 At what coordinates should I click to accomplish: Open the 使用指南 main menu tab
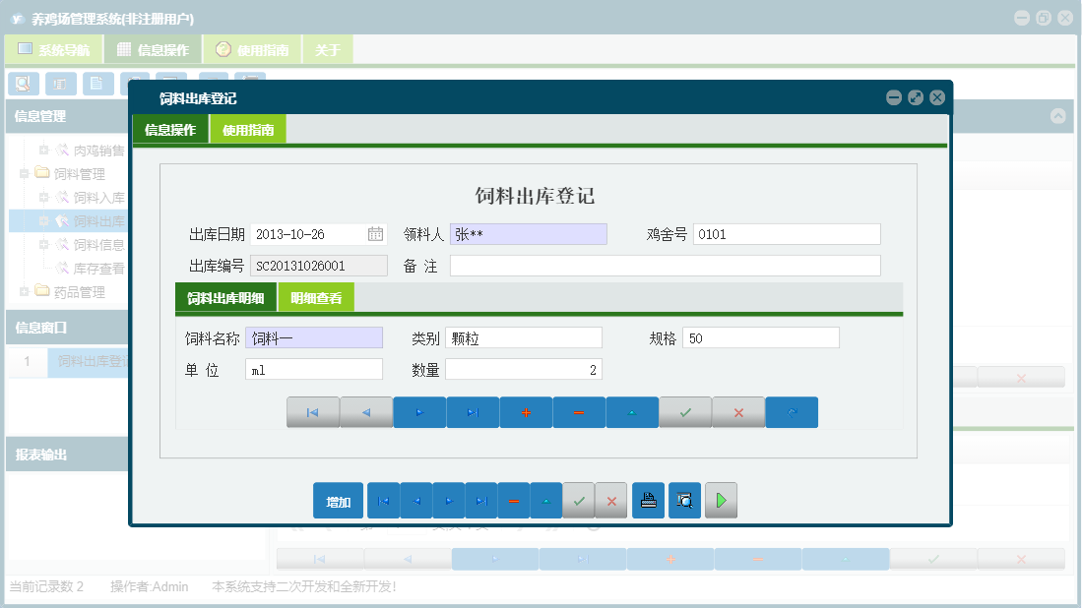[x=253, y=49]
